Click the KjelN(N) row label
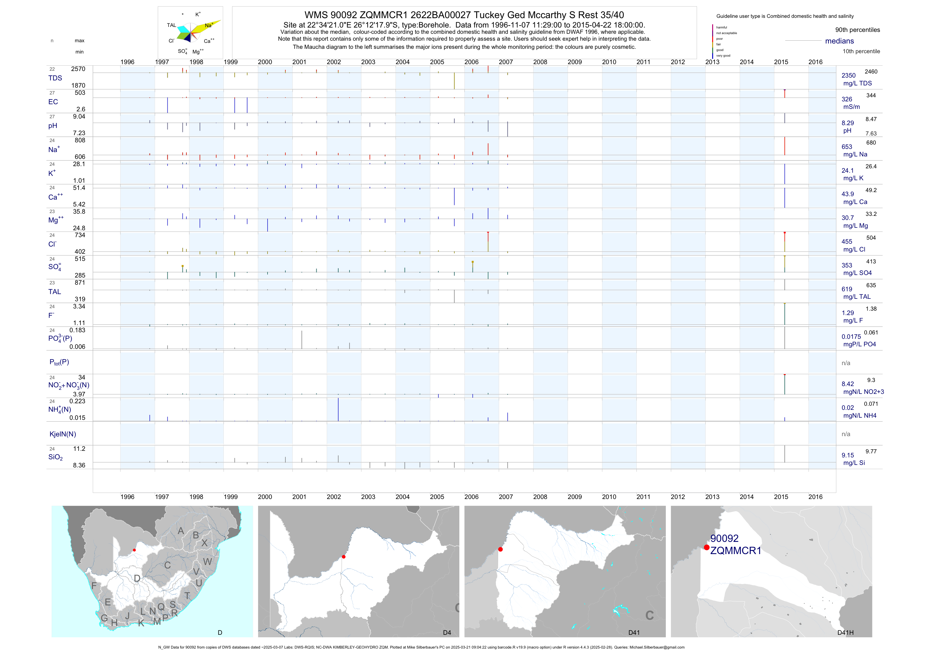This screenshot has height=657, width=929. coord(63,434)
